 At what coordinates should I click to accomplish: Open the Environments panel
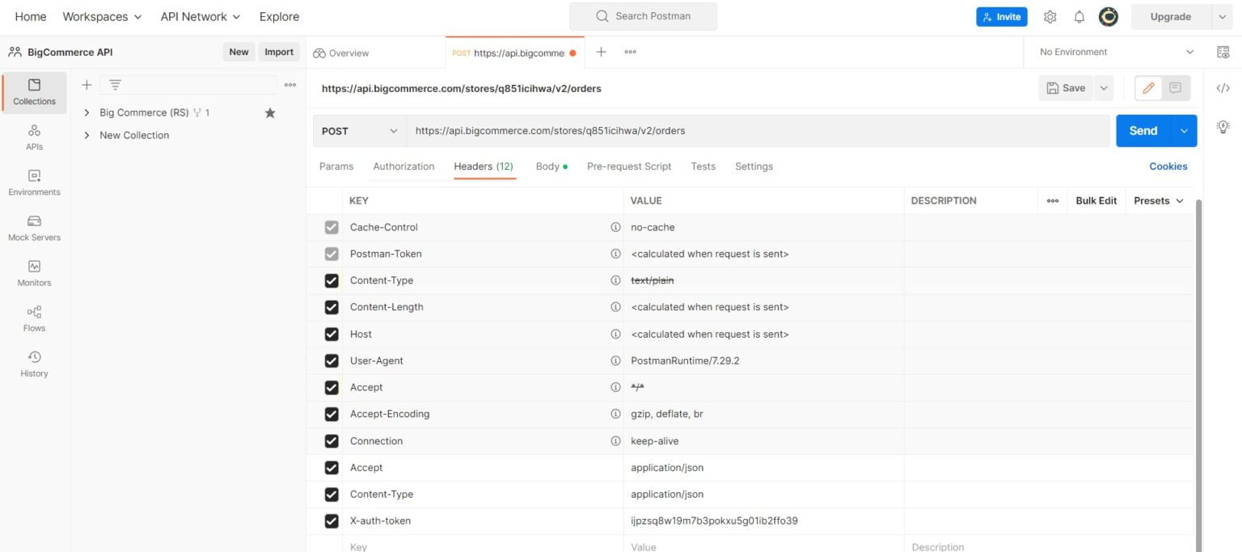(x=33, y=182)
